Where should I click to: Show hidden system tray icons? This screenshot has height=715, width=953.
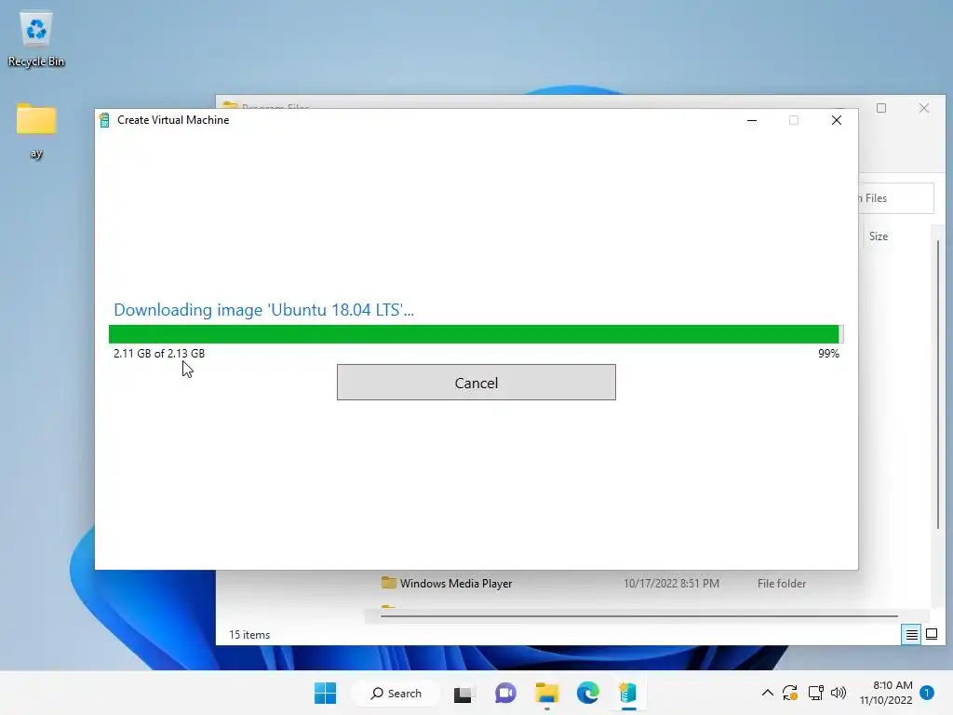click(x=768, y=693)
